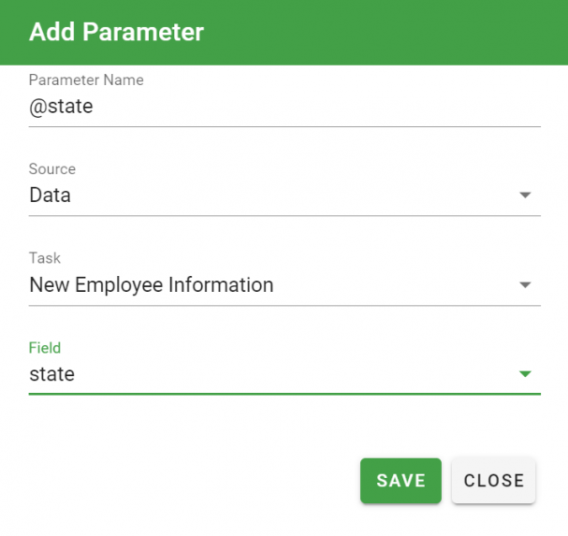568x536 pixels.
Task: Click the Parameter Name input field
Action: tap(284, 108)
